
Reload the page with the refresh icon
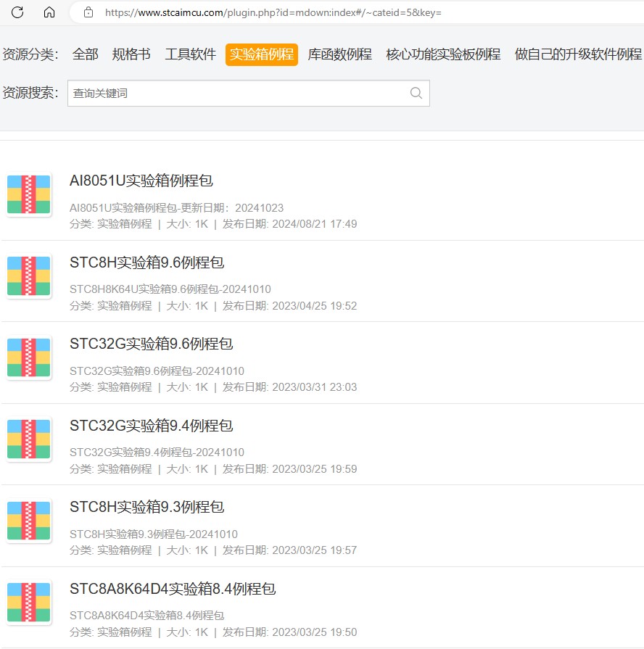pos(17,12)
